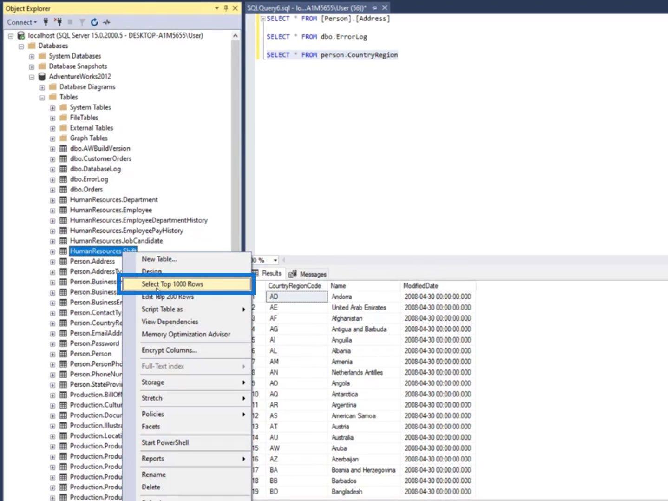
Task: Click the Disconnect plug icon with red X
Action: click(58, 22)
